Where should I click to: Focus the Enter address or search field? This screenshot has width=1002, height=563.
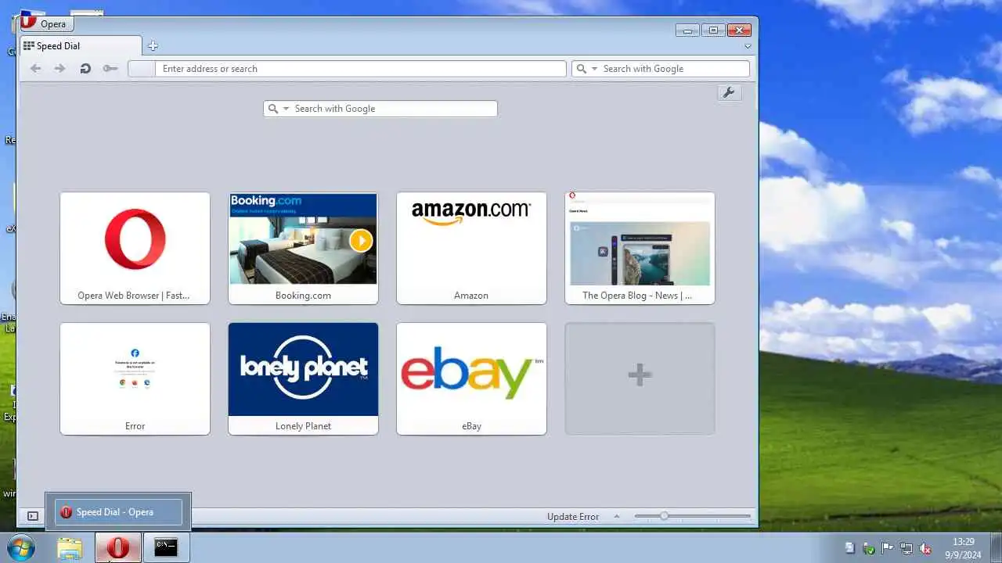point(360,69)
